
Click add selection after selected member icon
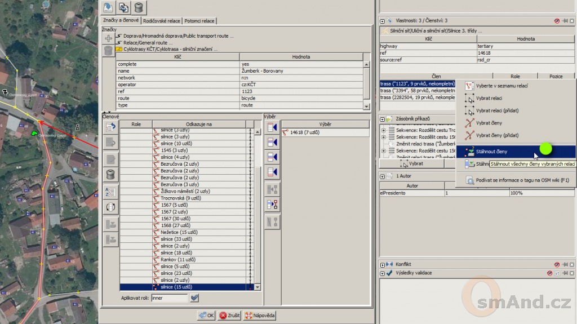pos(272,157)
